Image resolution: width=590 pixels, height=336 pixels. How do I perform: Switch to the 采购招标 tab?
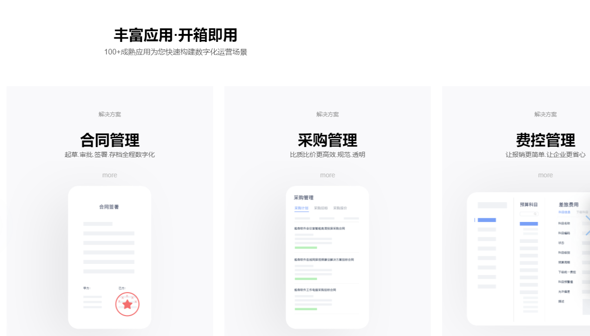[x=321, y=208]
